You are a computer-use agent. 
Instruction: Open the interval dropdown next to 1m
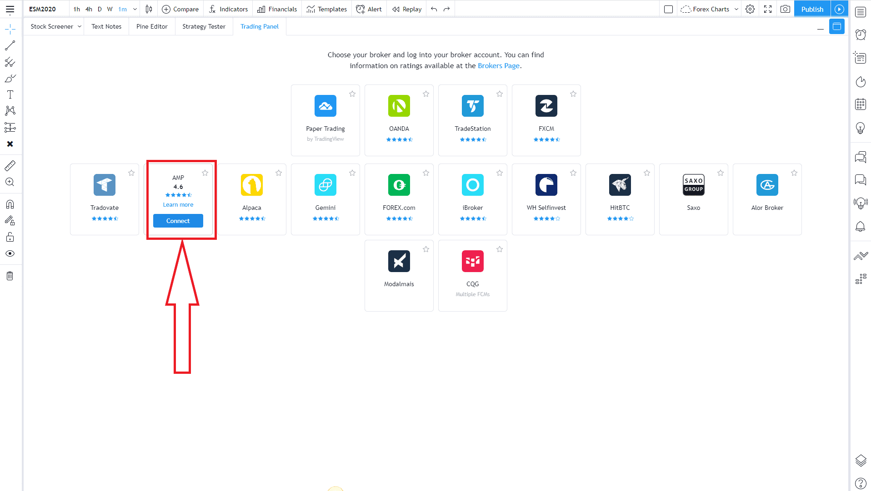(x=135, y=9)
